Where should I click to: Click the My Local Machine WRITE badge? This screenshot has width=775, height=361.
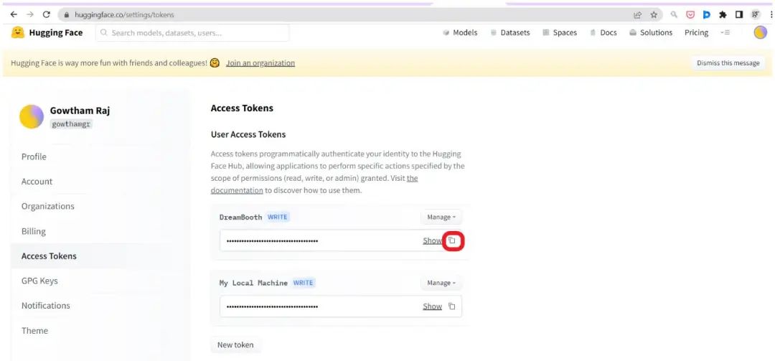[x=303, y=283]
